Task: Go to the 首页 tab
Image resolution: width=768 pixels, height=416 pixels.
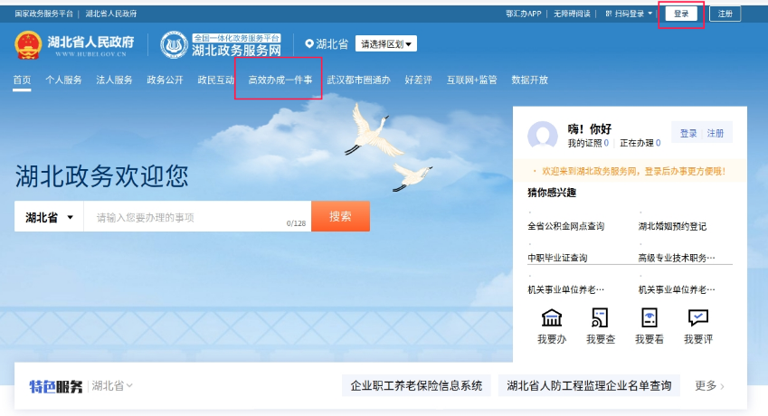Action: pyautogui.click(x=22, y=80)
